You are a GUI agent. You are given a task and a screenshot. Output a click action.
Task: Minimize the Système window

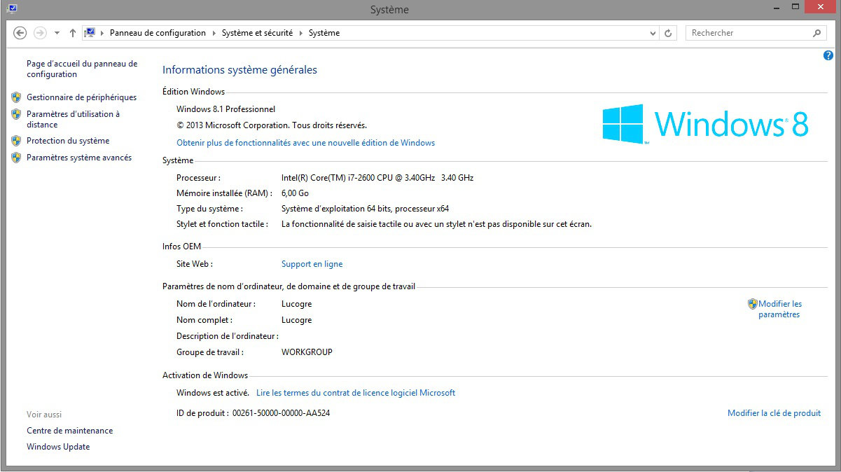[775, 7]
